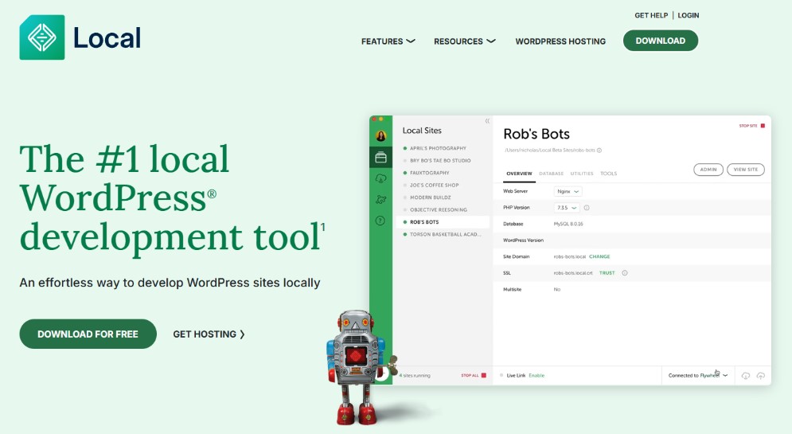This screenshot has height=434, width=792.
Task: Click the Multisite 'No' value
Action: coord(557,290)
